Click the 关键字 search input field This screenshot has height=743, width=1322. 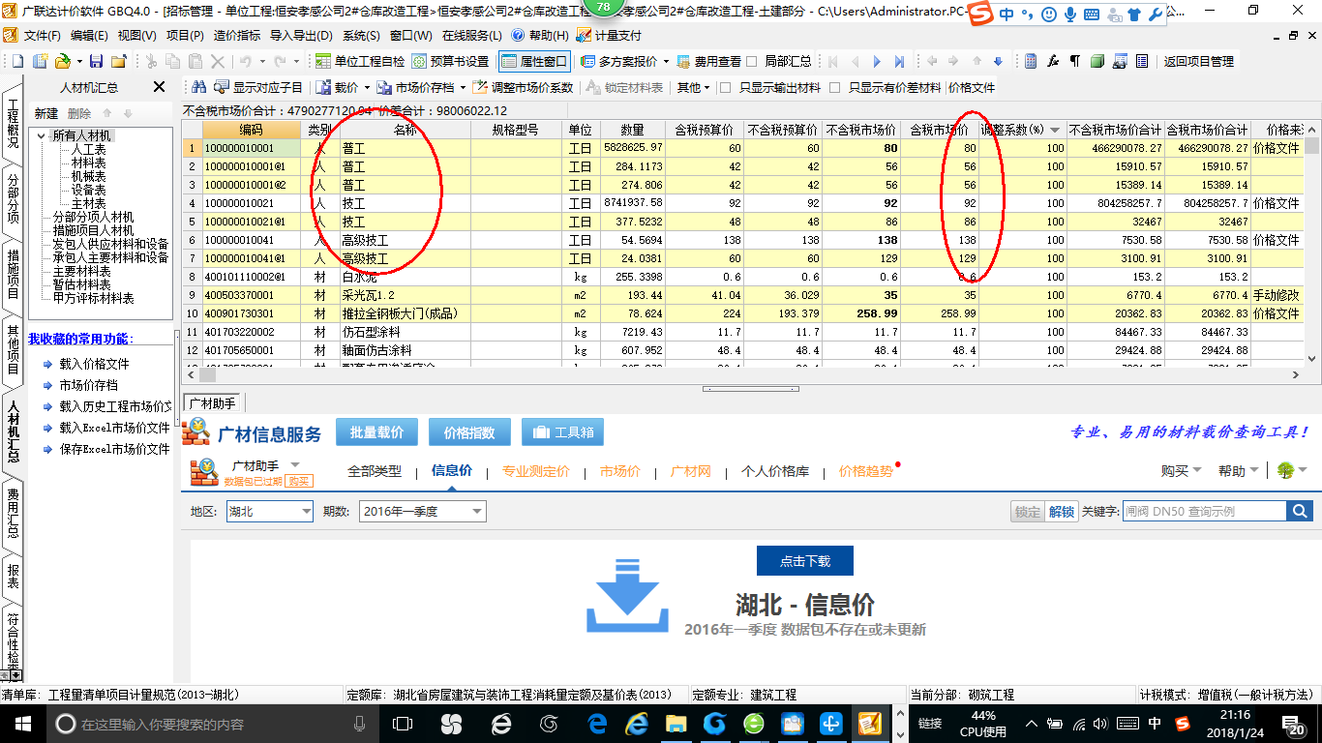1203,511
